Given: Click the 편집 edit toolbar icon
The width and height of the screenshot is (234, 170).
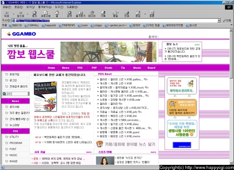Looking at the screenshot, I should point(138,14).
